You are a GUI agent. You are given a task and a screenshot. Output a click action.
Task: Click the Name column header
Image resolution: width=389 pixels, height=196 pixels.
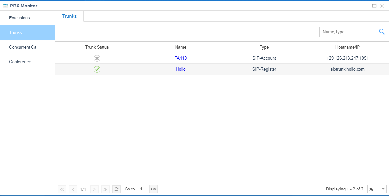[181, 47]
